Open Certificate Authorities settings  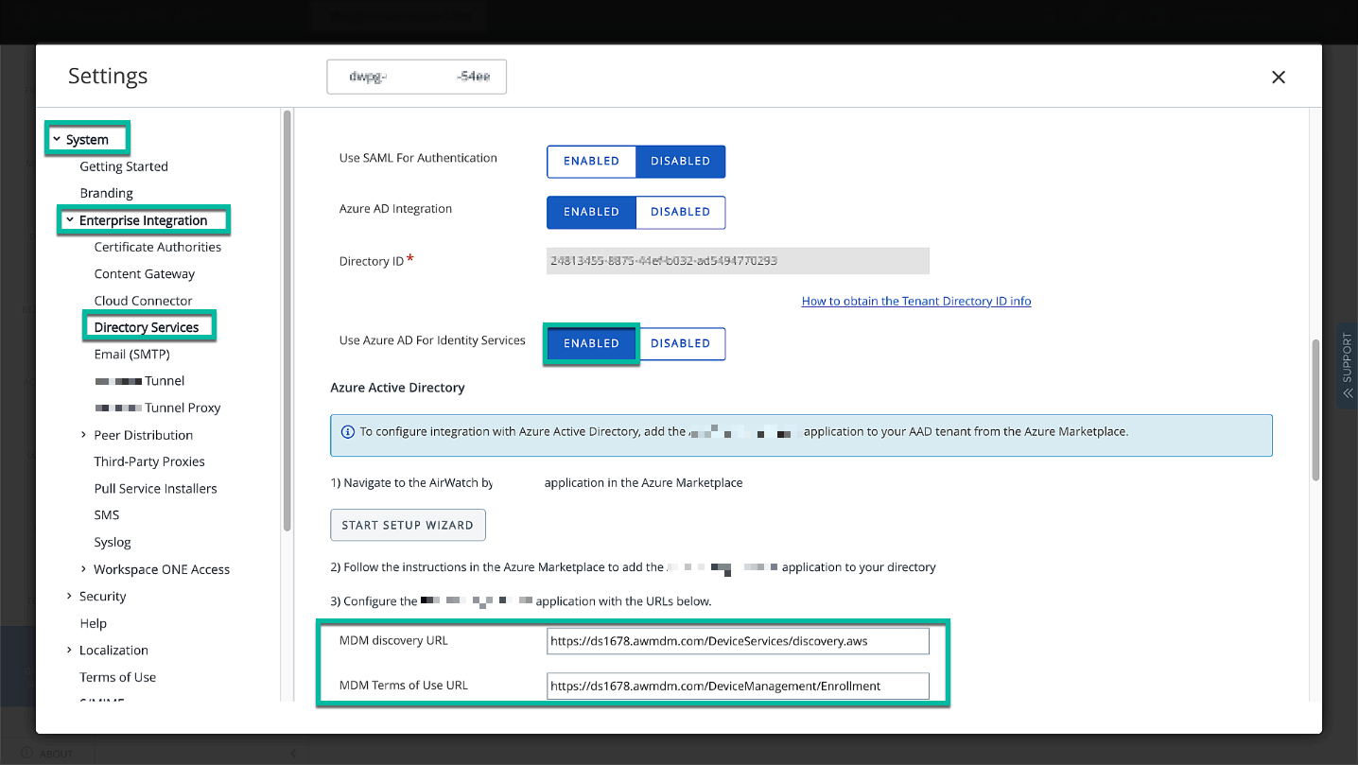(x=157, y=248)
